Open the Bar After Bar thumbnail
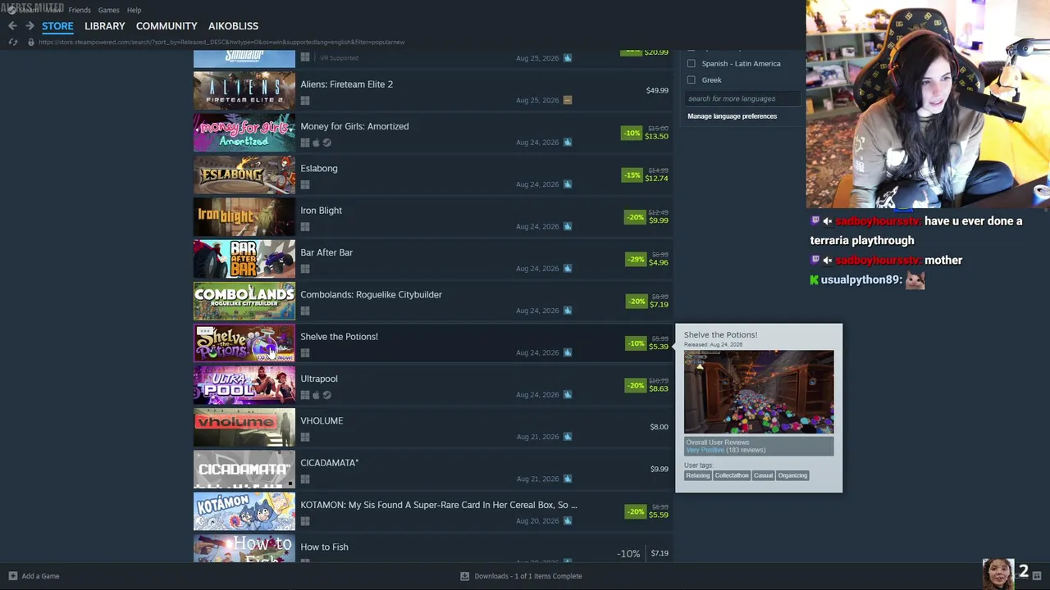Image resolution: width=1050 pixels, height=590 pixels. pos(244,259)
